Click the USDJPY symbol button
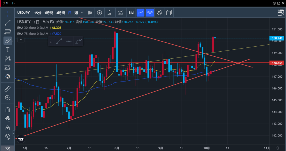The width and height of the screenshot is (286, 151). tap(23, 13)
